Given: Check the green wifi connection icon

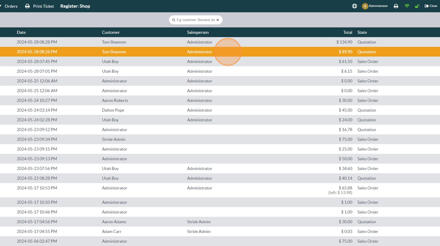Looking at the screenshot, I should (x=407, y=6).
